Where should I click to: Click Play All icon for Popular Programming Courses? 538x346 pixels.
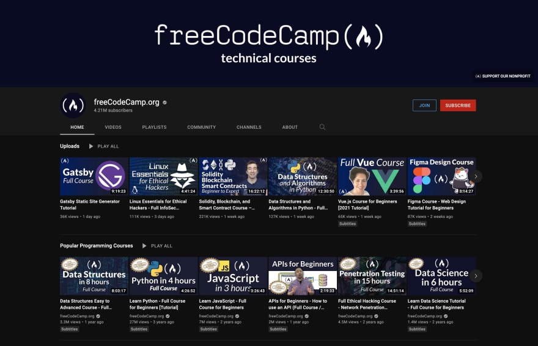tap(144, 246)
